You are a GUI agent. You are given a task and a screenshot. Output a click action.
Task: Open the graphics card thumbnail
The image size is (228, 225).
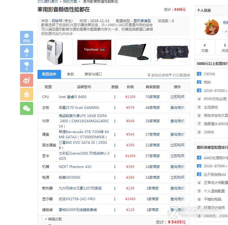click(172, 52)
